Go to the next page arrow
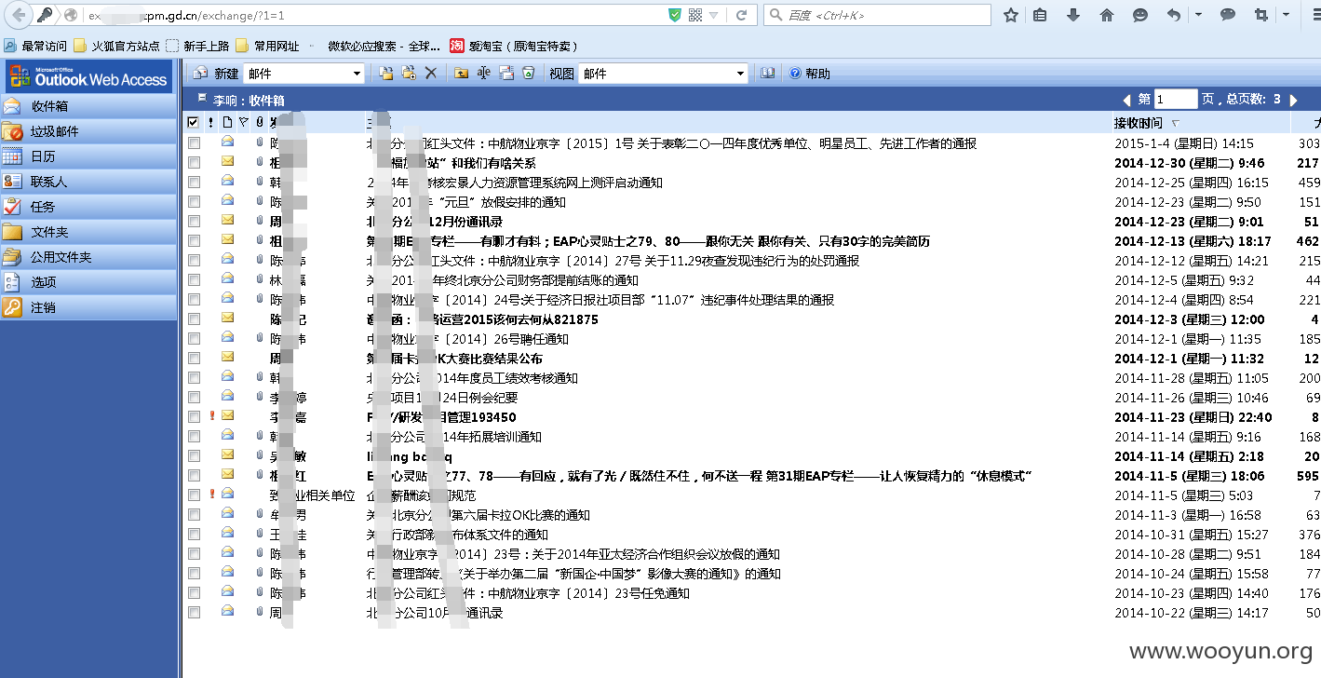Viewport: 1321px width, 678px height. coord(1295,100)
